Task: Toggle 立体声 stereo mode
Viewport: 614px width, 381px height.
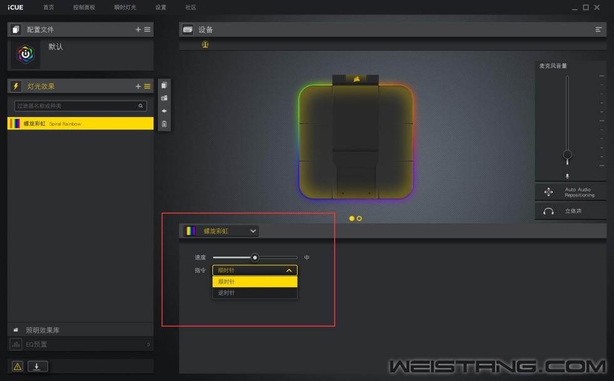Action: coord(571,211)
